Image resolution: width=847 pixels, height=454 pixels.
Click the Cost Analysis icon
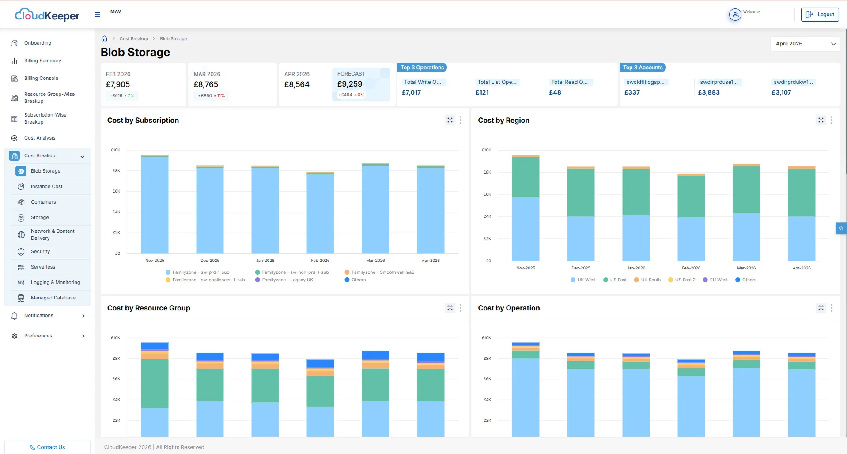14,138
